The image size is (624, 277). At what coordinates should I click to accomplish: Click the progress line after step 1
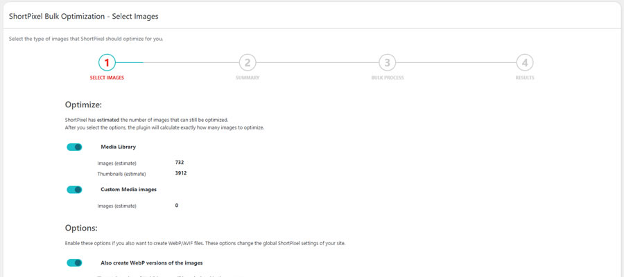click(x=130, y=63)
